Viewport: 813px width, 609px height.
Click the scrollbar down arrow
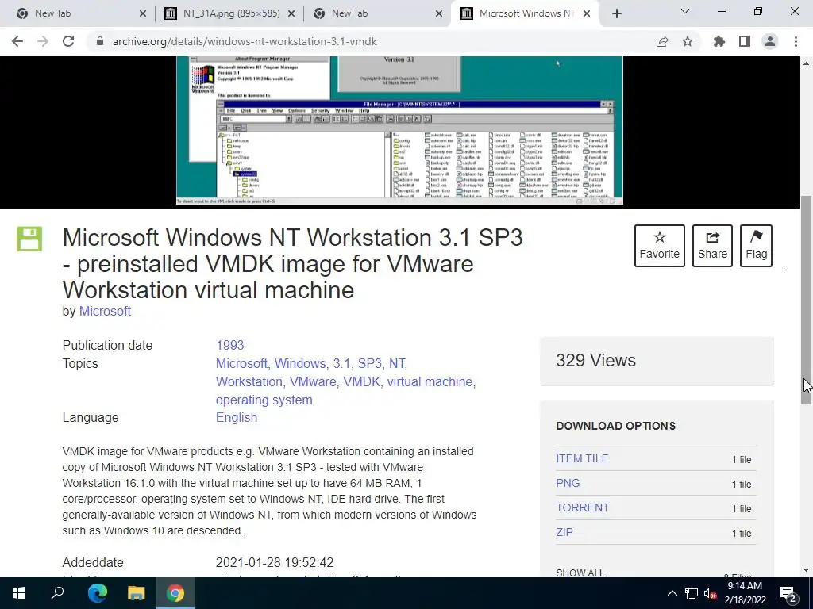[807, 570]
